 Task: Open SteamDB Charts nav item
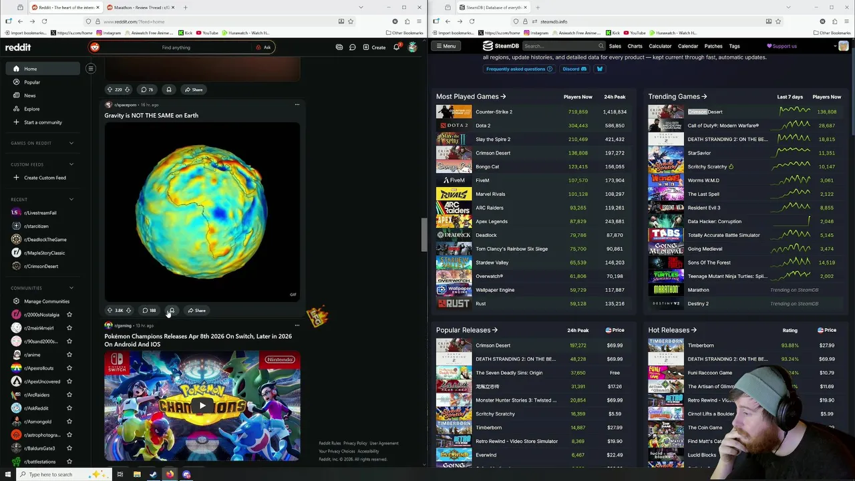(x=635, y=46)
